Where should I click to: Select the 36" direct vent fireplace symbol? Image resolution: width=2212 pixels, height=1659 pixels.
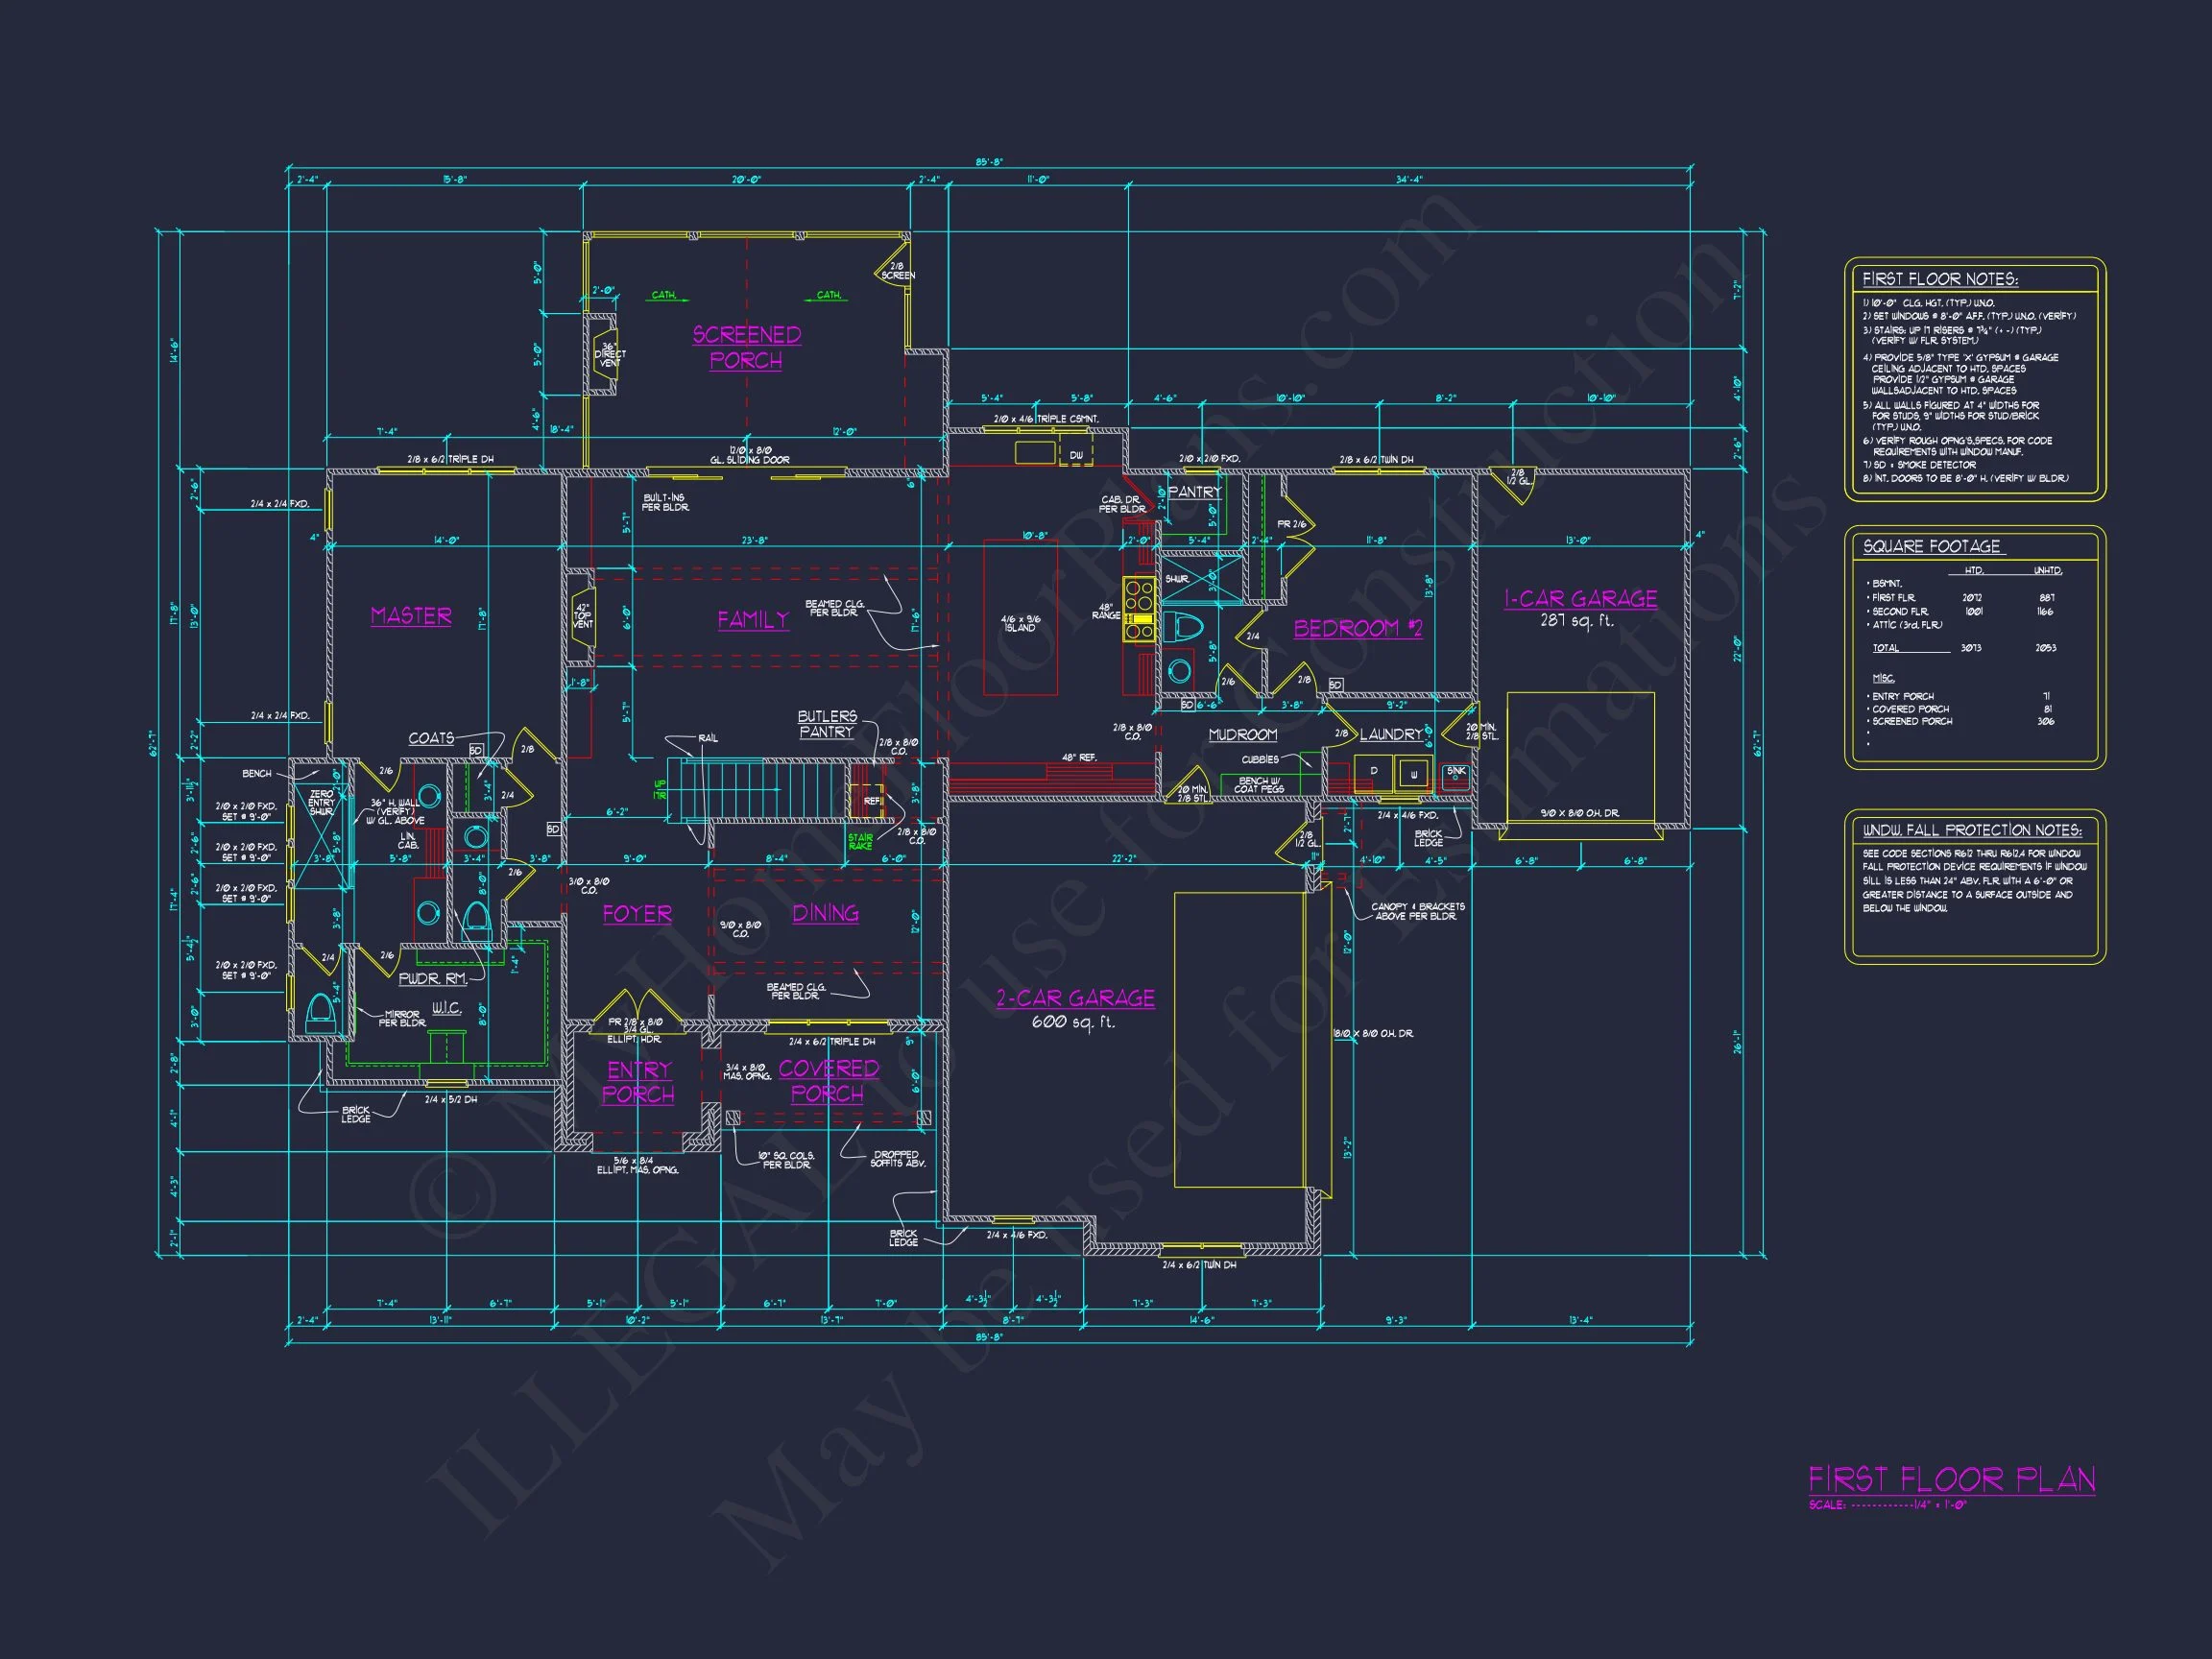point(606,354)
